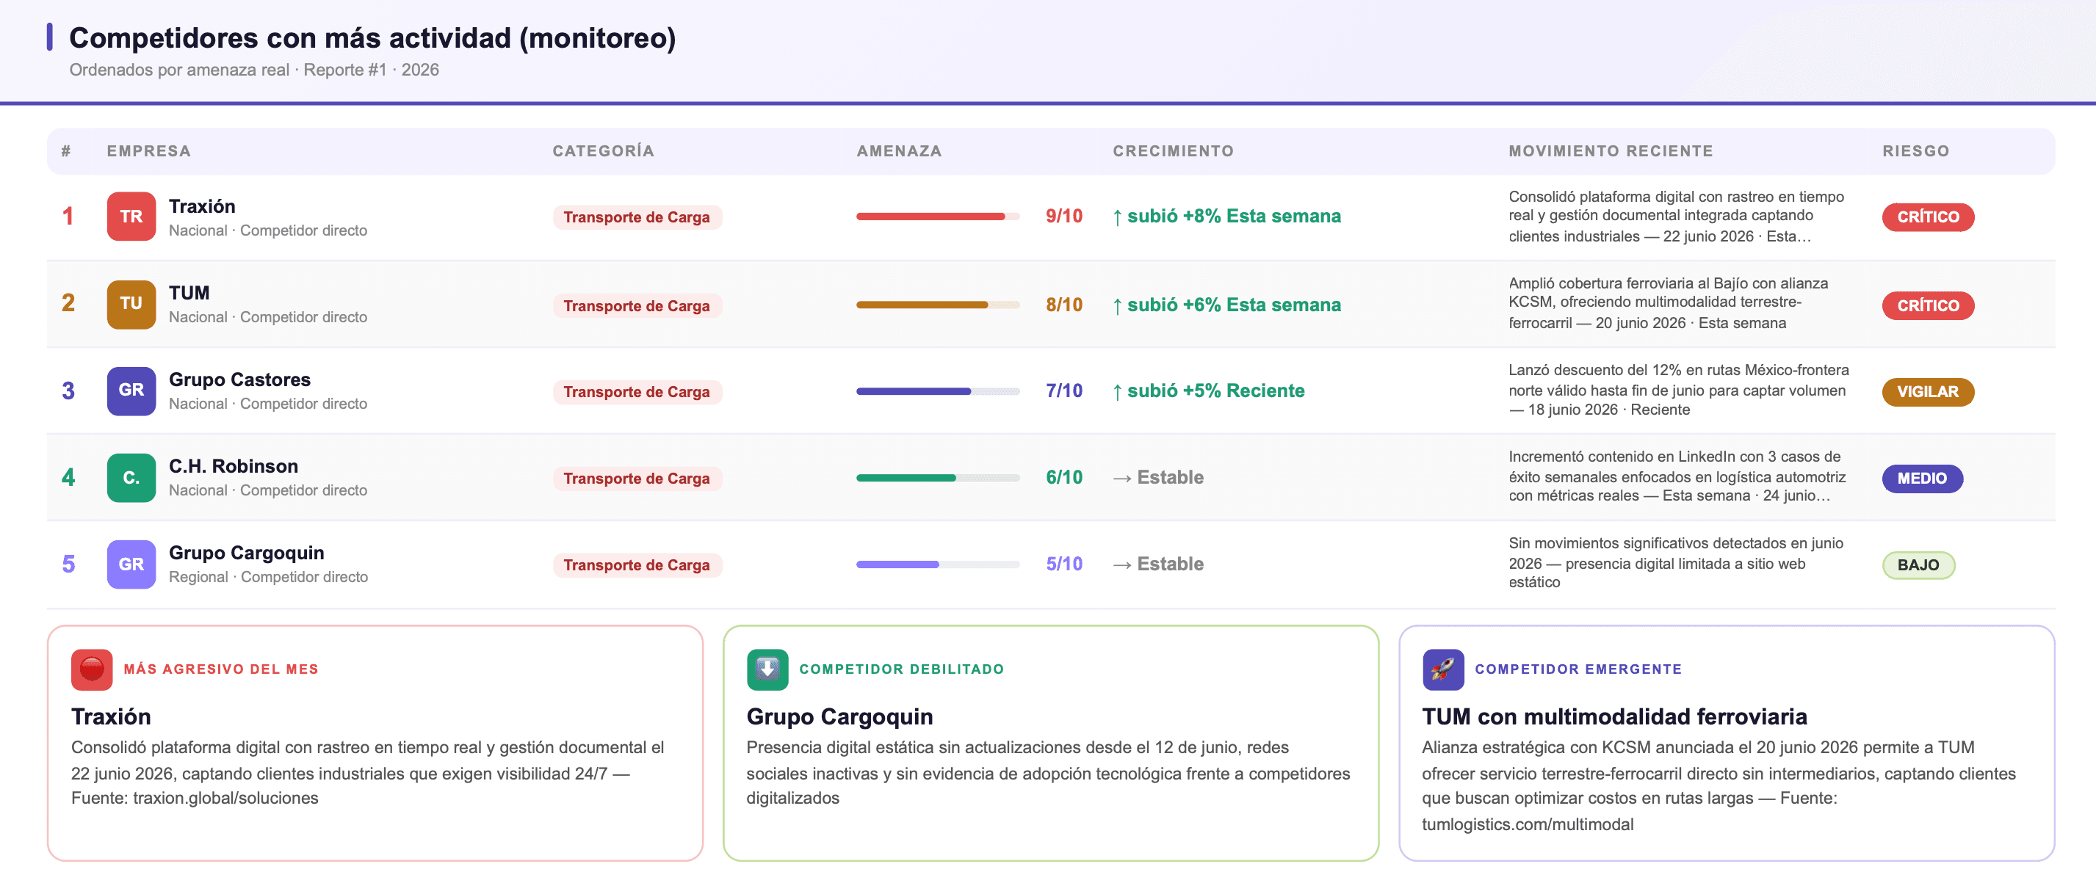
Task: Click the Grupo Cargoquin title in debilitado card
Action: point(839,716)
